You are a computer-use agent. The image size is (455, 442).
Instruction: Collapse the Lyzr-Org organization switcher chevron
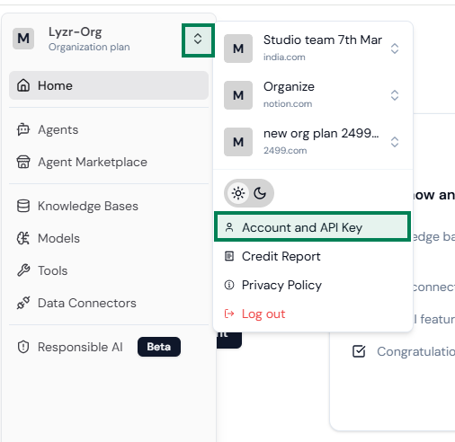198,40
